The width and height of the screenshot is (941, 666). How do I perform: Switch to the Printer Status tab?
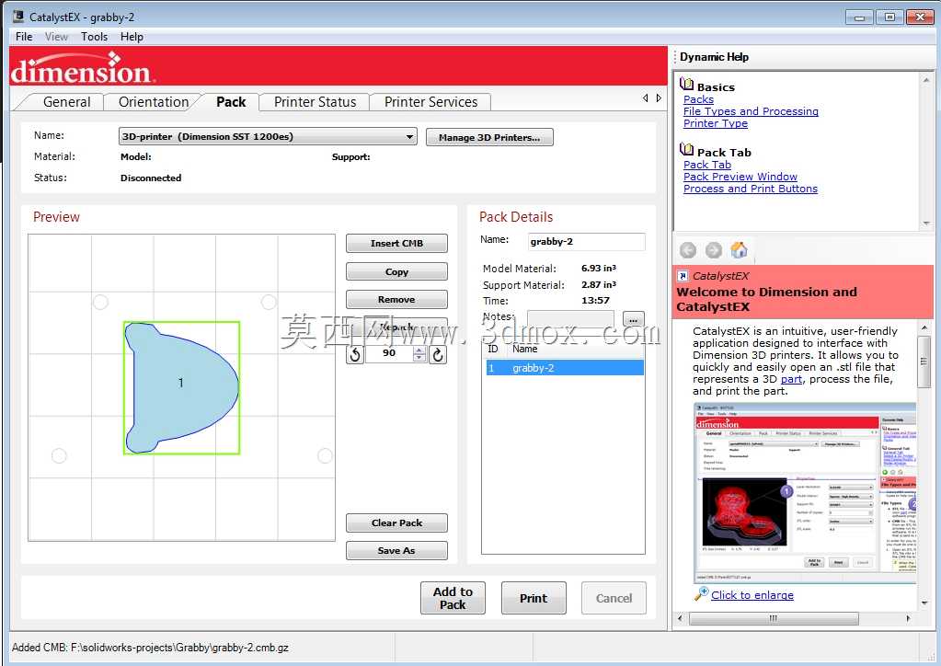point(315,102)
